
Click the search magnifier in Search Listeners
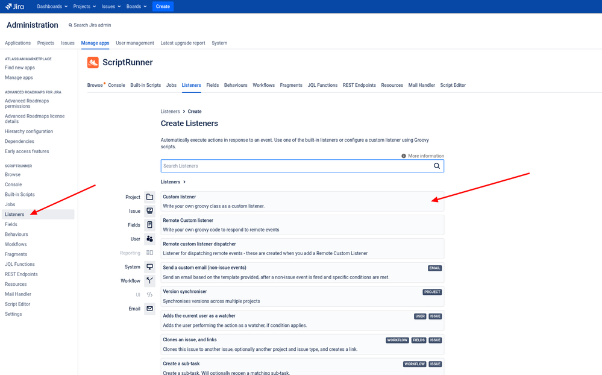tap(437, 166)
